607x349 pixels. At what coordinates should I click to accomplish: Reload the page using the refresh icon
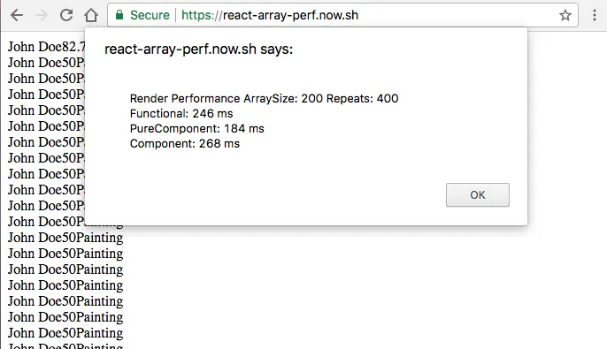66,15
